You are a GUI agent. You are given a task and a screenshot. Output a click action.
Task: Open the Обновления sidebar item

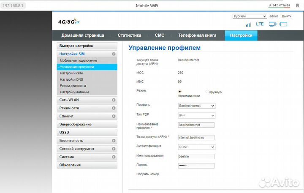coord(87,165)
